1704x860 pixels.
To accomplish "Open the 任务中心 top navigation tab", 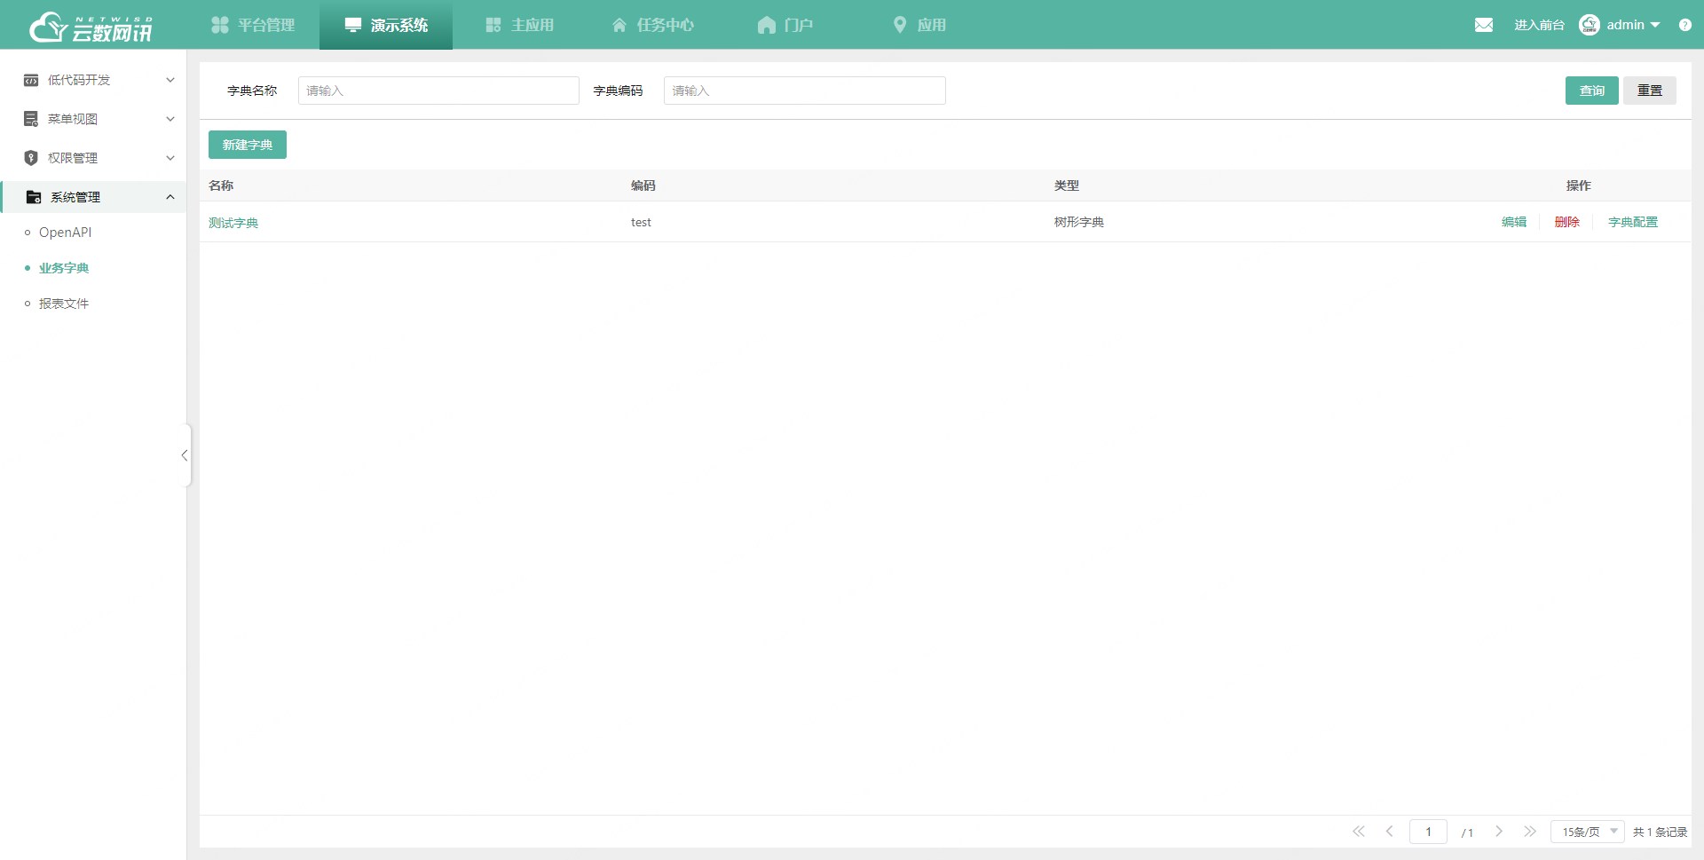I will [x=653, y=25].
